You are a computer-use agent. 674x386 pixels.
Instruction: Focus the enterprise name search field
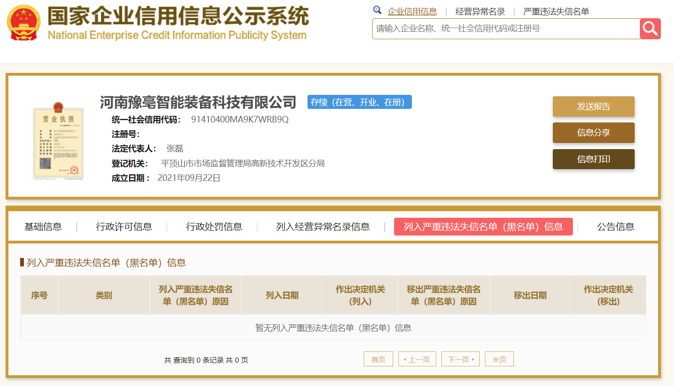(x=506, y=29)
